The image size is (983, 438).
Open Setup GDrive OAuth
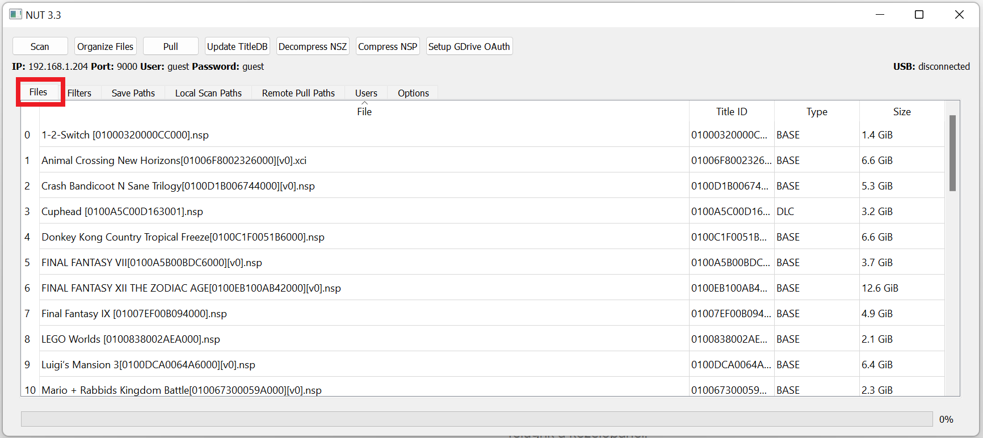[x=469, y=47]
